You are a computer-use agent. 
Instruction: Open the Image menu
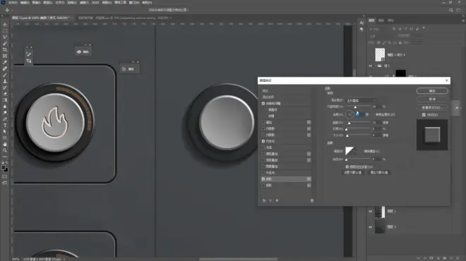point(36,3)
